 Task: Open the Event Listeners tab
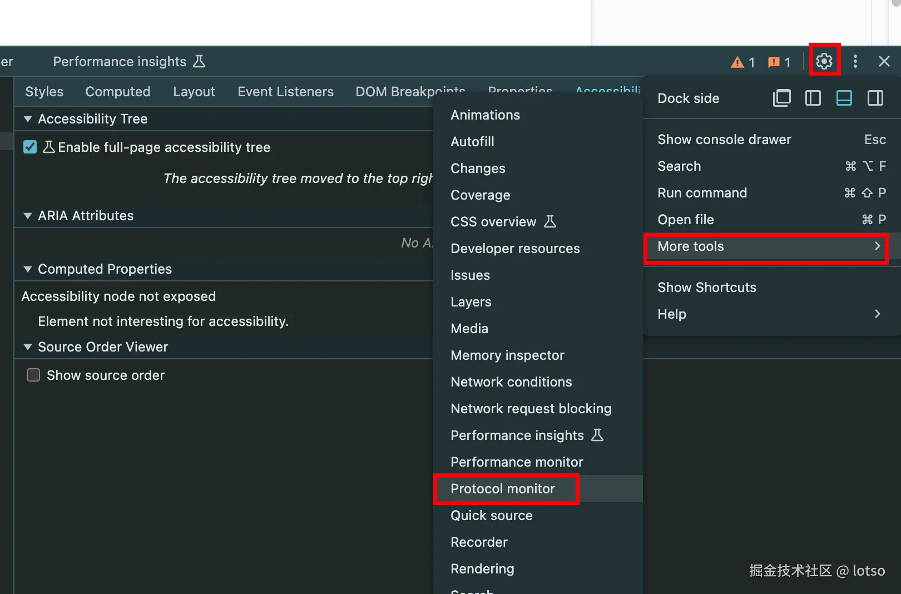pyautogui.click(x=285, y=92)
